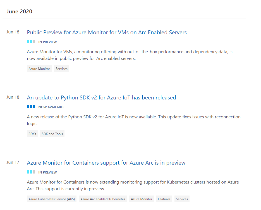Select Azure Kubernetes Service (AKS) tag
The height and width of the screenshot is (210, 261).
point(52,199)
